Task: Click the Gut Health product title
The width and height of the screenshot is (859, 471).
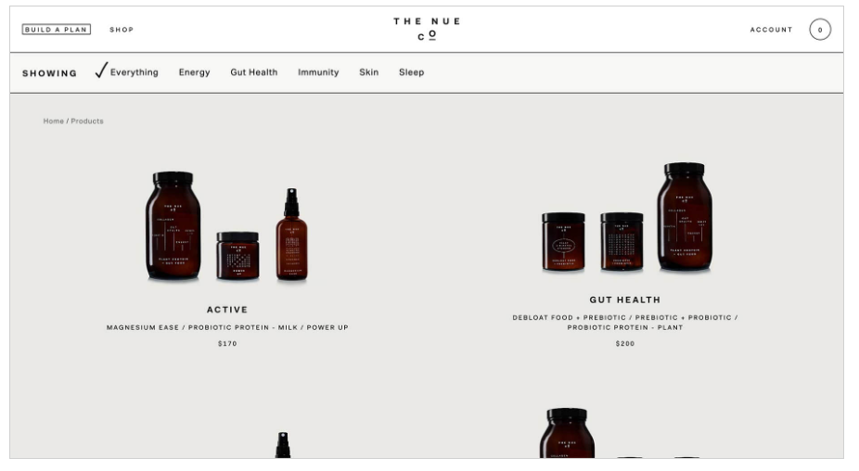Action: tap(625, 299)
